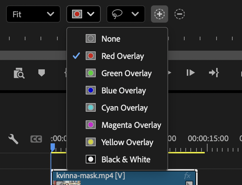Click the fx badge on kvinna-mask clip
The image size is (242, 185).
click(x=187, y=176)
